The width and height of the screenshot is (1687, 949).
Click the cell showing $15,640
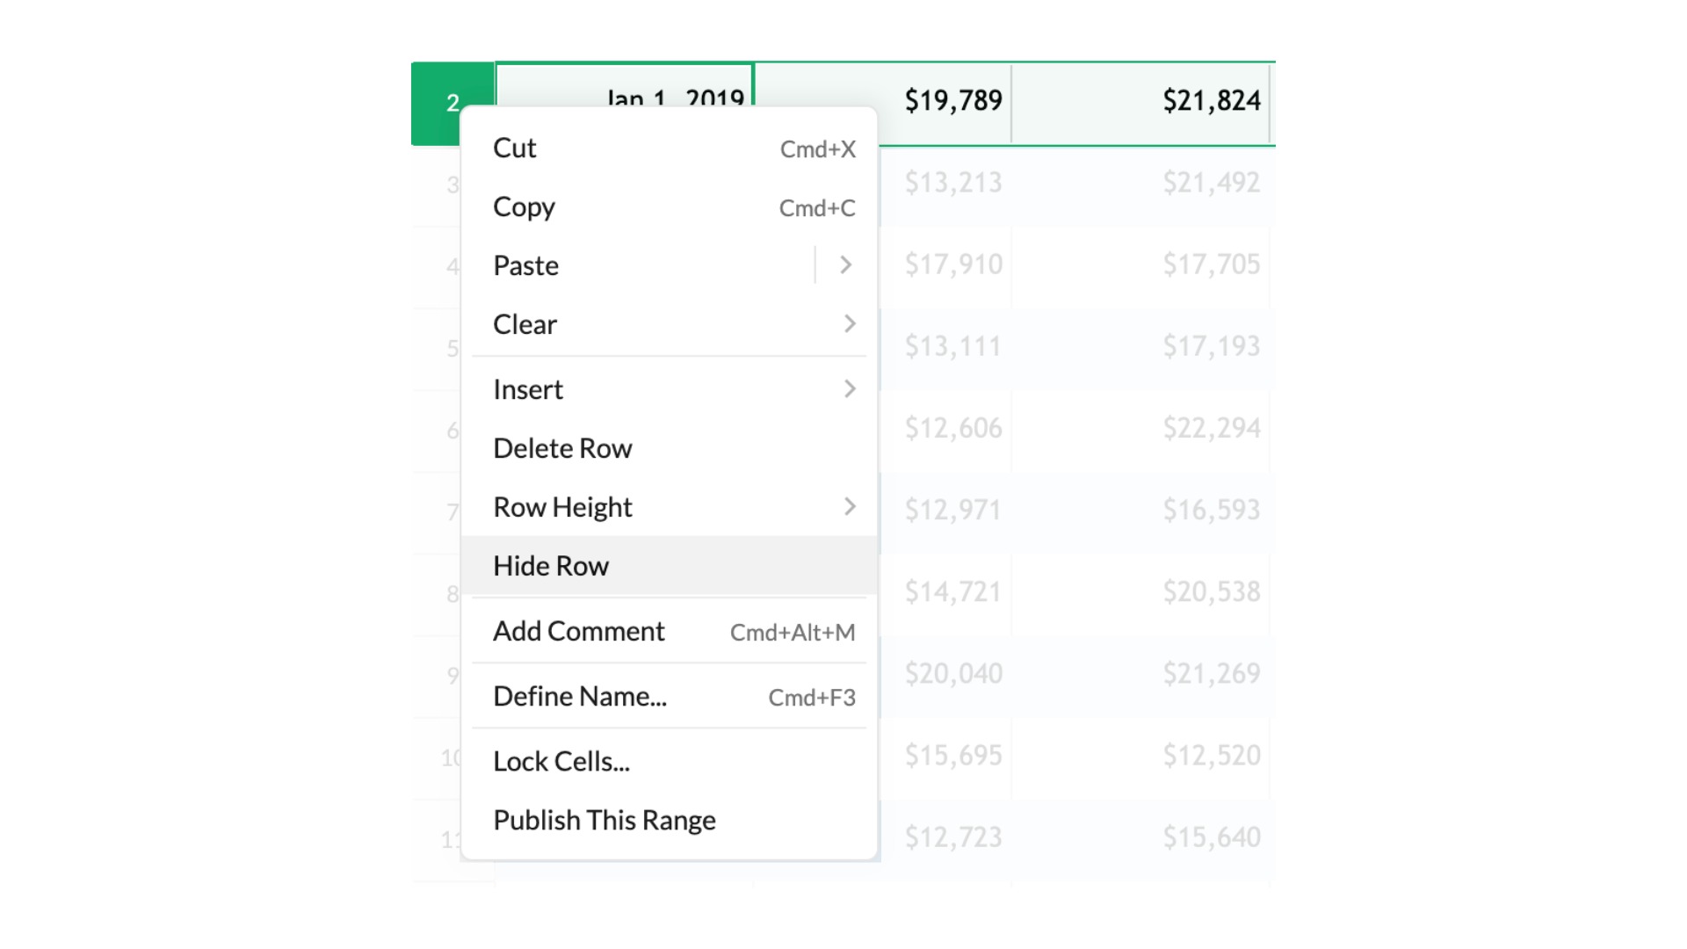[1211, 837]
